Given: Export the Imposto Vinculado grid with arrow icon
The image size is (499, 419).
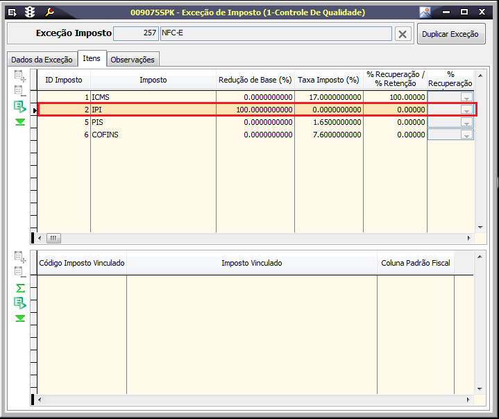Looking at the screenshot, I should click(x=20, y=303).
